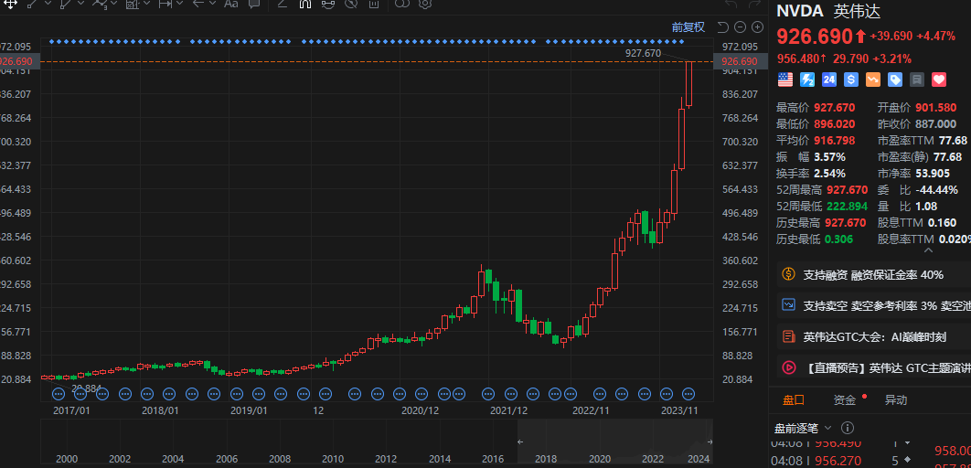Toggle hide drawings eye icon
This screenshot has height=468, width=971.
point(350,5)
